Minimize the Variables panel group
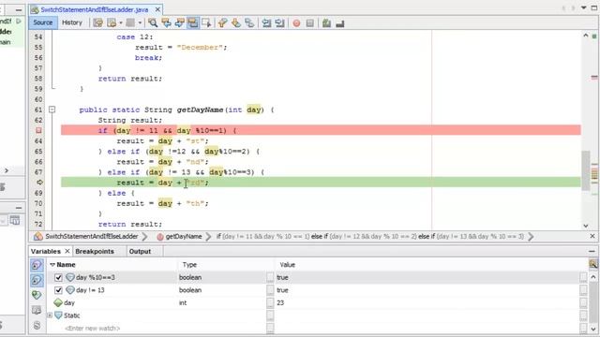 coord(592,251)
